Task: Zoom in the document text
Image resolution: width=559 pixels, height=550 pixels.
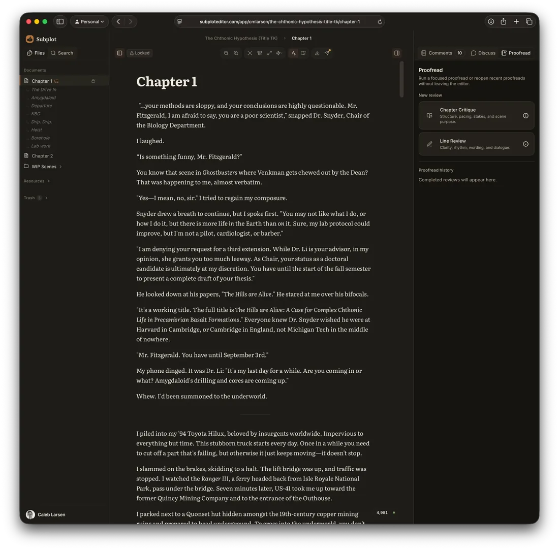Action: (236, 53)
